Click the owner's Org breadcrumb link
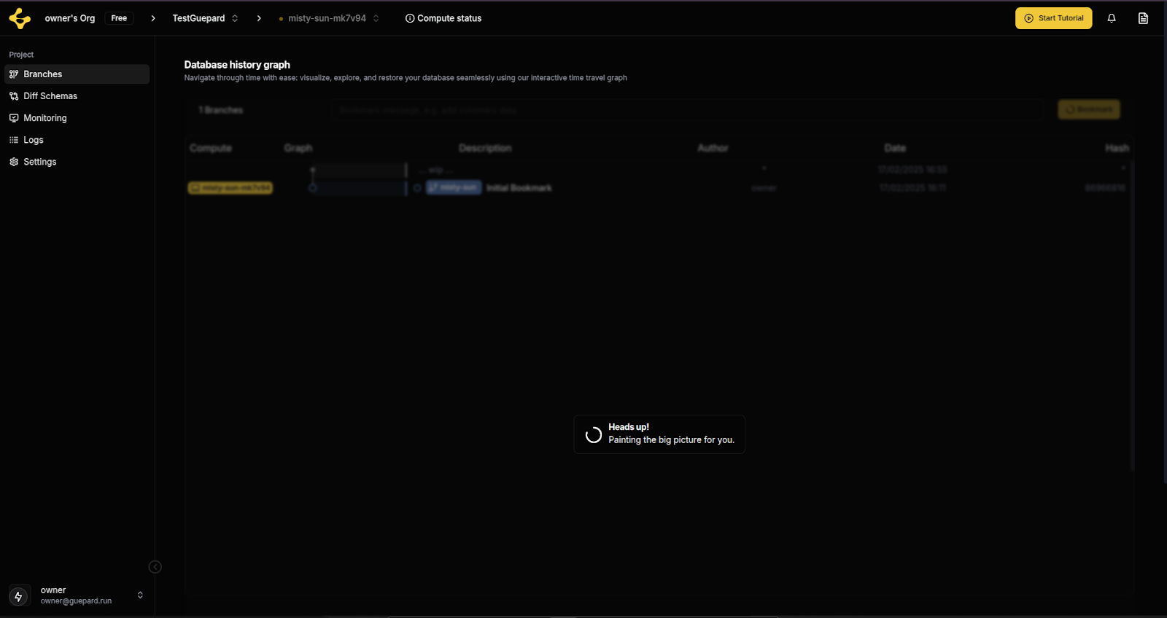This screenshot has width=1167, height=618. pyautogui.click(x=69, y=18)
